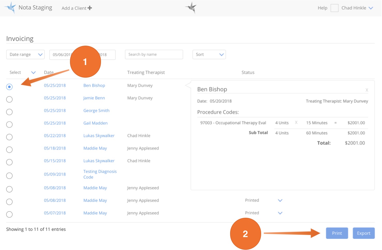382x250 pixels.
Task: Click Printed status text in 05/07/2018 row
Action: [x=252, y=213]
